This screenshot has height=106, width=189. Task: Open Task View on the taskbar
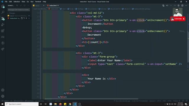click(x=46, y=104)
